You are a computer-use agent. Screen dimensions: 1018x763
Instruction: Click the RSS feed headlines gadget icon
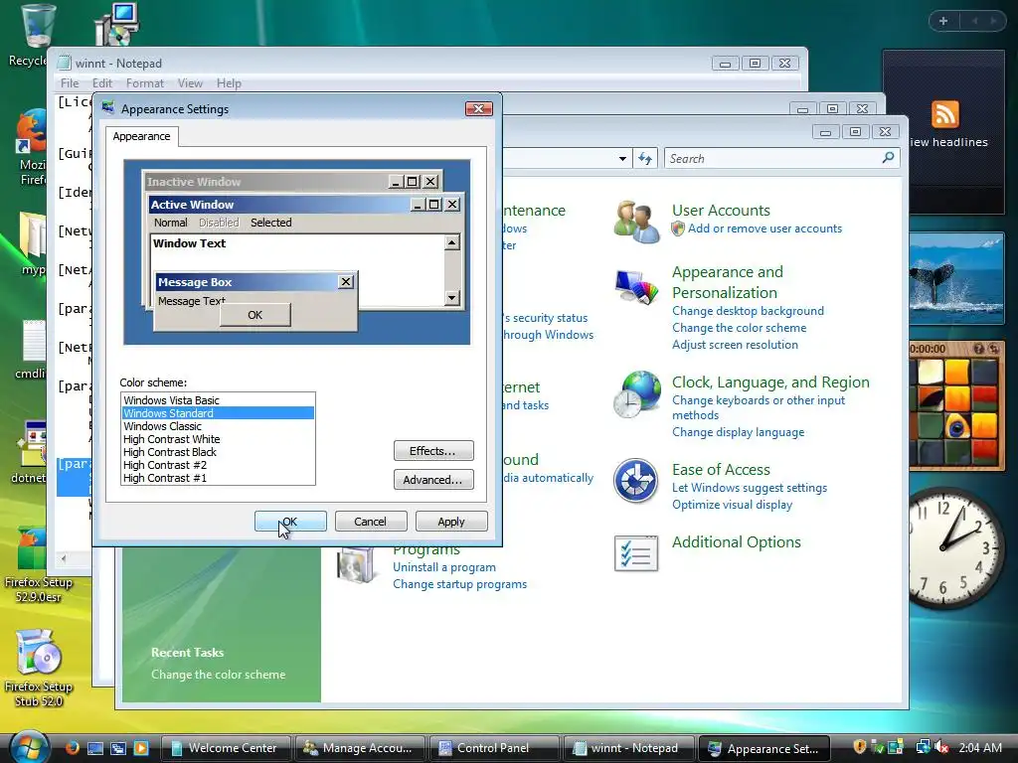(945, 115)
